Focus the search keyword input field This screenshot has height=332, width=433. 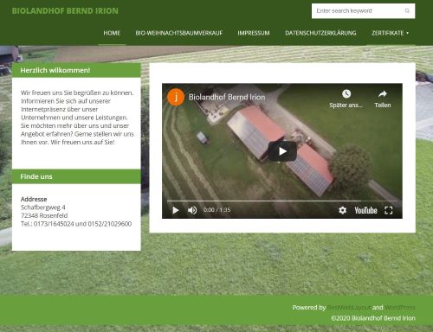click(x=358, y=11)
